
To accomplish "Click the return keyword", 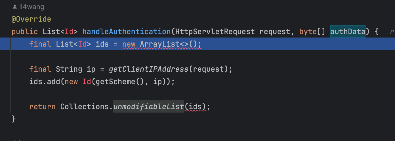I will [42, 107].
